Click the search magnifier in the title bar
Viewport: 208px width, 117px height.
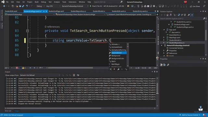tap(121, 2)
